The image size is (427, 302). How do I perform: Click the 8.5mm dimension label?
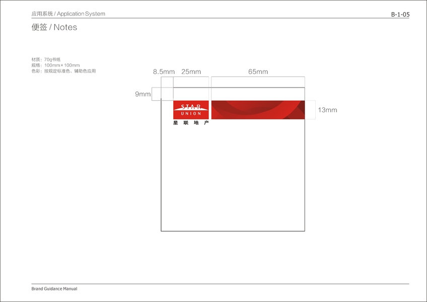(x=164, y=71)
